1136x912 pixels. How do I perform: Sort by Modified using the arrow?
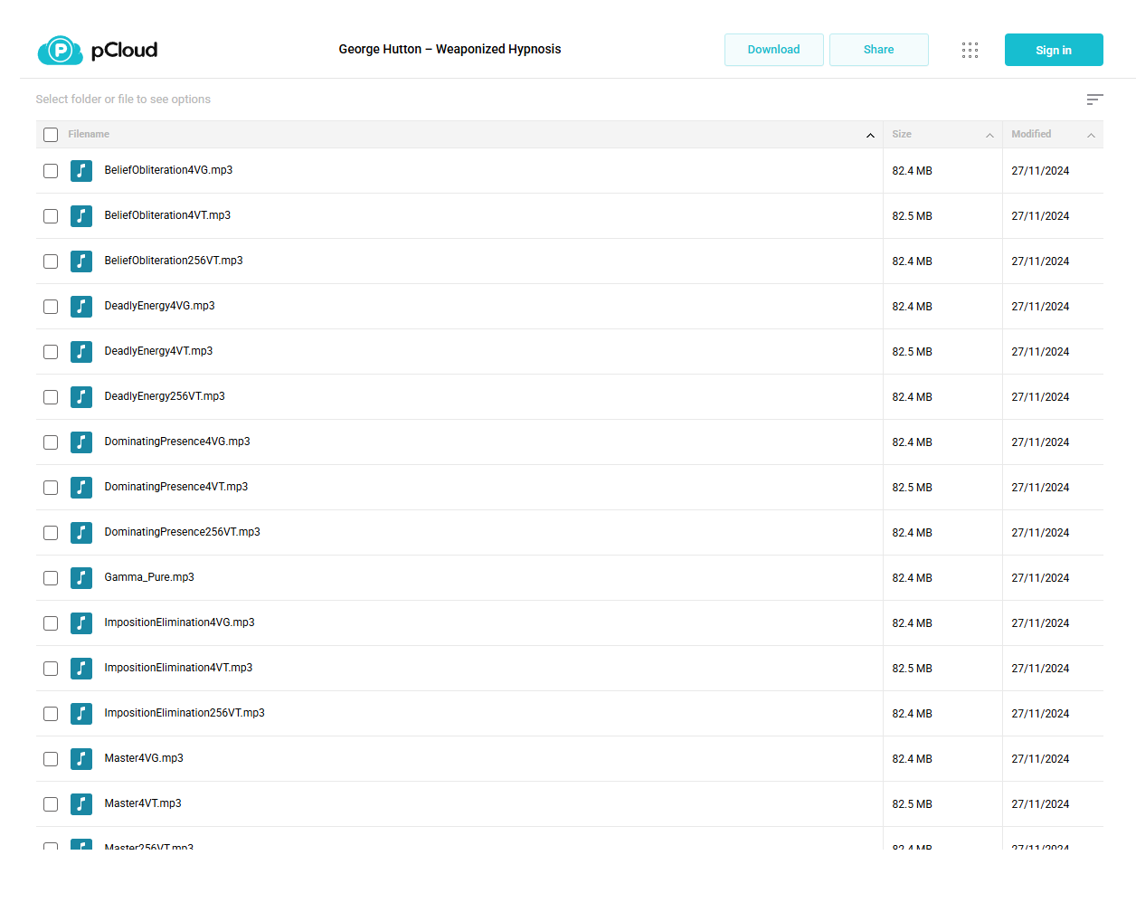pyautogui.click(x=1091, y=136)
